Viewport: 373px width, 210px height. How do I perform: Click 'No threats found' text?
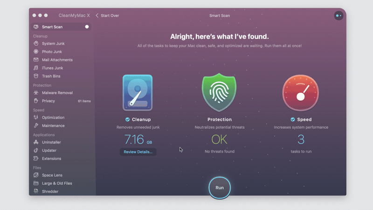[220, 151]
